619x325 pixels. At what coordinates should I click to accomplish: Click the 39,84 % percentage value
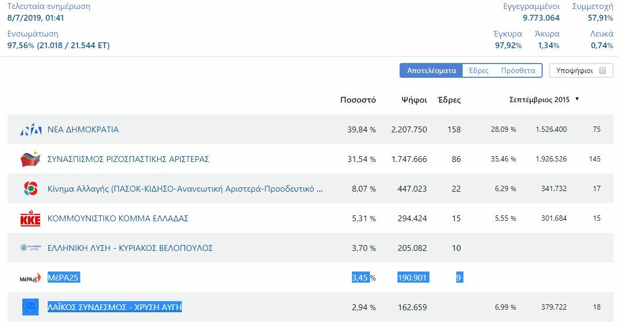coord(361,129)
